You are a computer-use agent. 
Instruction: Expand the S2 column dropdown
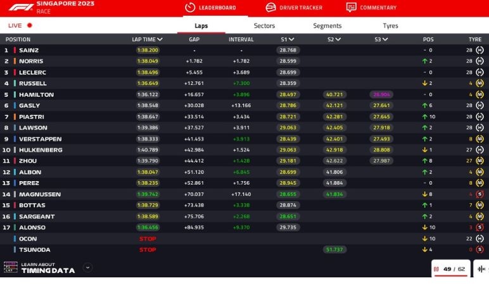pyautogui.click(x=338, y=39)
